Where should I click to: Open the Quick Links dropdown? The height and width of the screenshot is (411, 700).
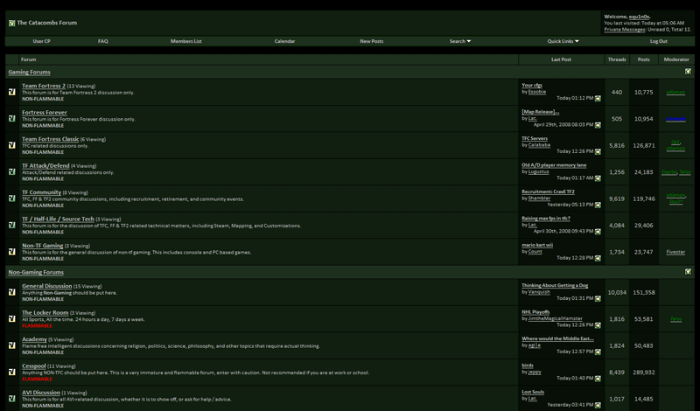[563, 41]
